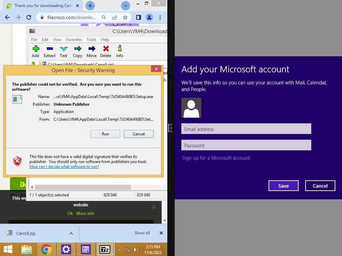Viewport: 342px width, 256px height.
Task: Click the Chrome forward arrow
Action: pos(18,17)
